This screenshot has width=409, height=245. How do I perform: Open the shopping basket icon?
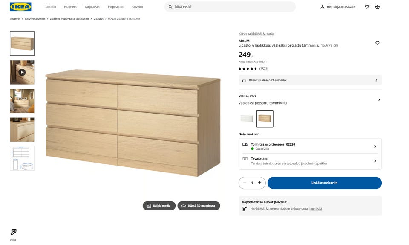[x=377, y=7]
